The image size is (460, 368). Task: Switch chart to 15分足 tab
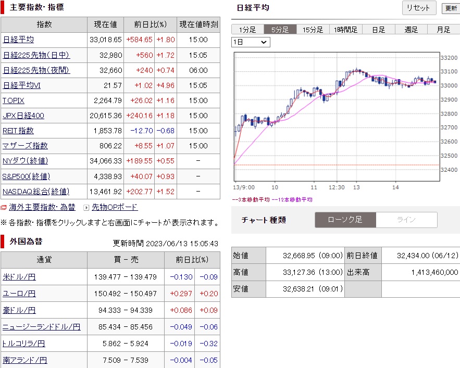313,30
